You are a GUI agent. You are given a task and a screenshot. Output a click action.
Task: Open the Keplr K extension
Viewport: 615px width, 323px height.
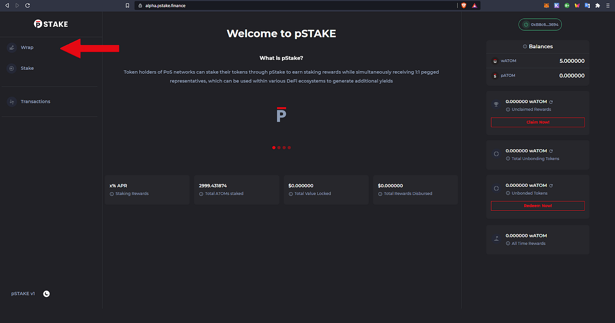(557, 5)
